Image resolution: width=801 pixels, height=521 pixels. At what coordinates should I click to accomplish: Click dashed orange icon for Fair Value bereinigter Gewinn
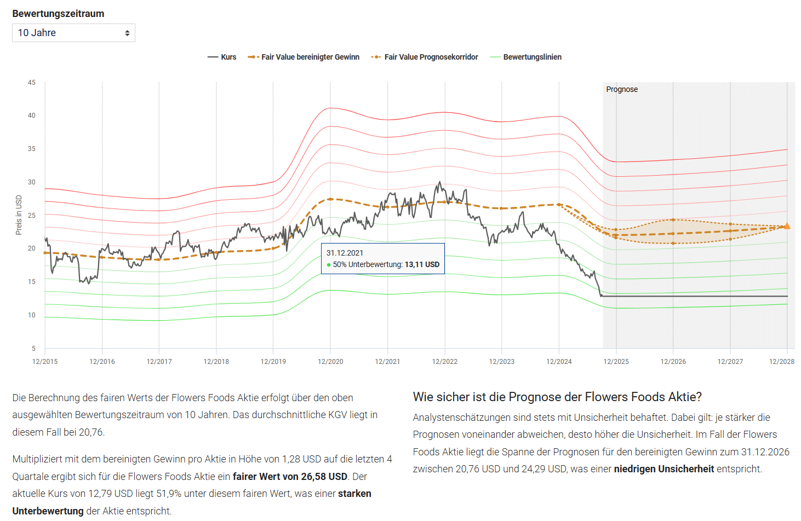tap(253, 57)
